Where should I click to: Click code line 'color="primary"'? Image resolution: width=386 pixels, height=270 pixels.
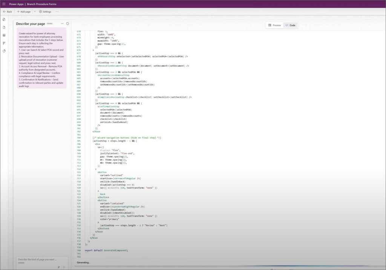pos(110,219)
